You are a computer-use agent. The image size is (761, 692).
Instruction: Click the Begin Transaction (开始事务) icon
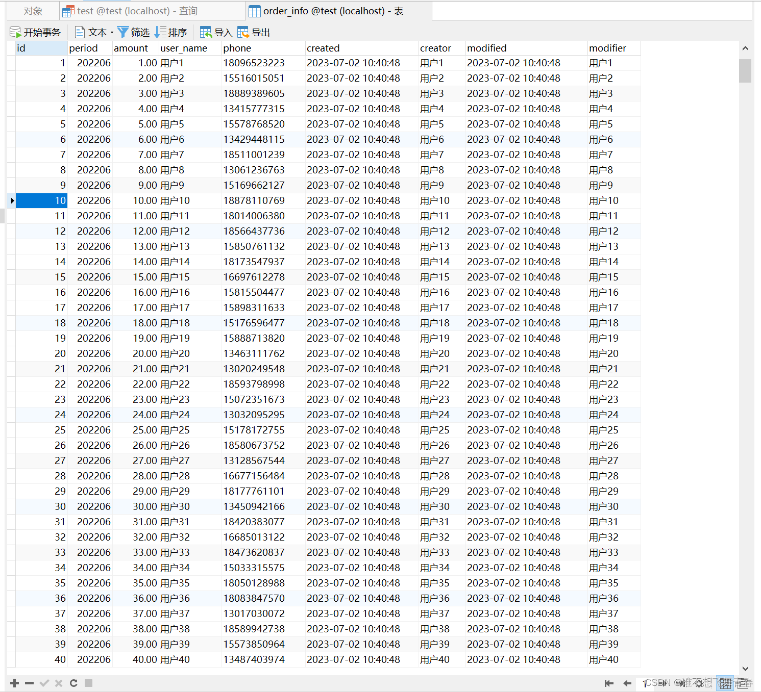pyautogui.click(x=15, y=33)
